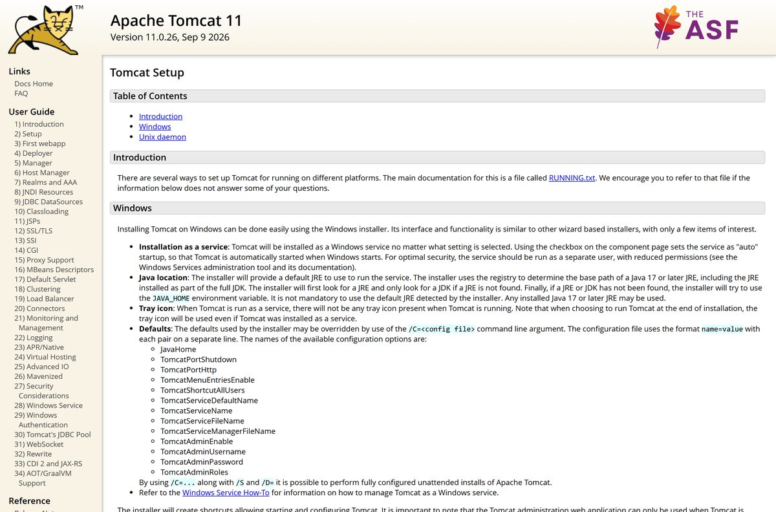Jump to Introduction in Table of Contents
The image size is (776, 512).
160,116
